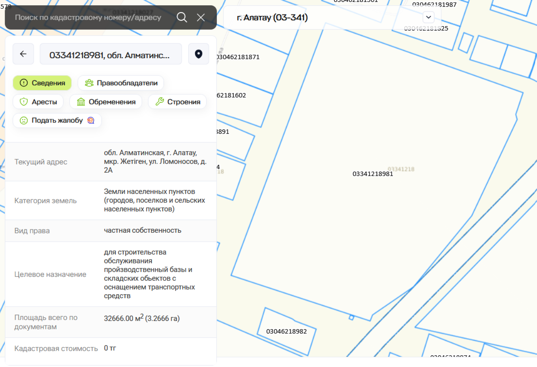The image size is (537, 367).
Task: Select parcel 03341218981 on the map
Action: pos(372,174)
